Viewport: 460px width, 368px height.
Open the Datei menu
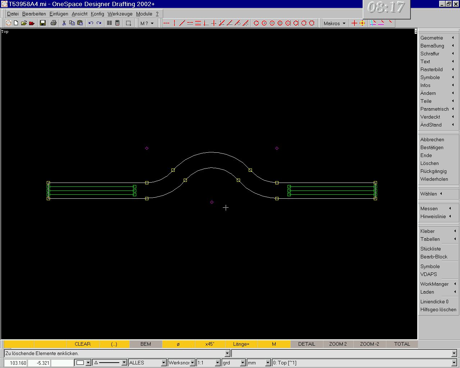coord(13,14)
